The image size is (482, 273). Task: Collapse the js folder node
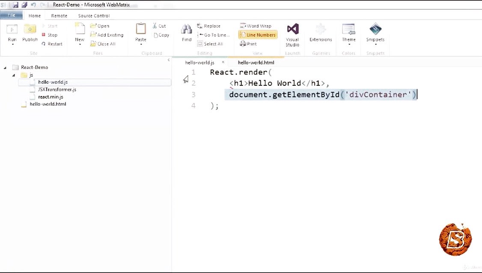[14, 75]
